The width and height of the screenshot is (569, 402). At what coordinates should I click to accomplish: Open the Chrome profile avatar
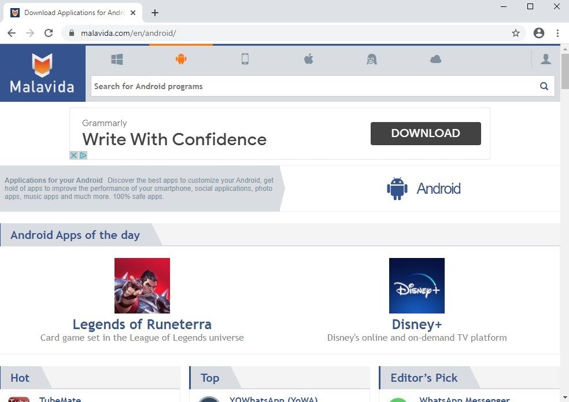(539, 33)
